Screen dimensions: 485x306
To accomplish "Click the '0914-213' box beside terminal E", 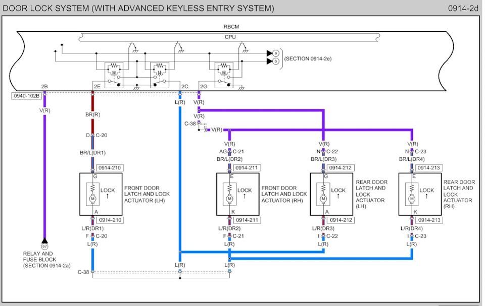I will coord(429,168).
